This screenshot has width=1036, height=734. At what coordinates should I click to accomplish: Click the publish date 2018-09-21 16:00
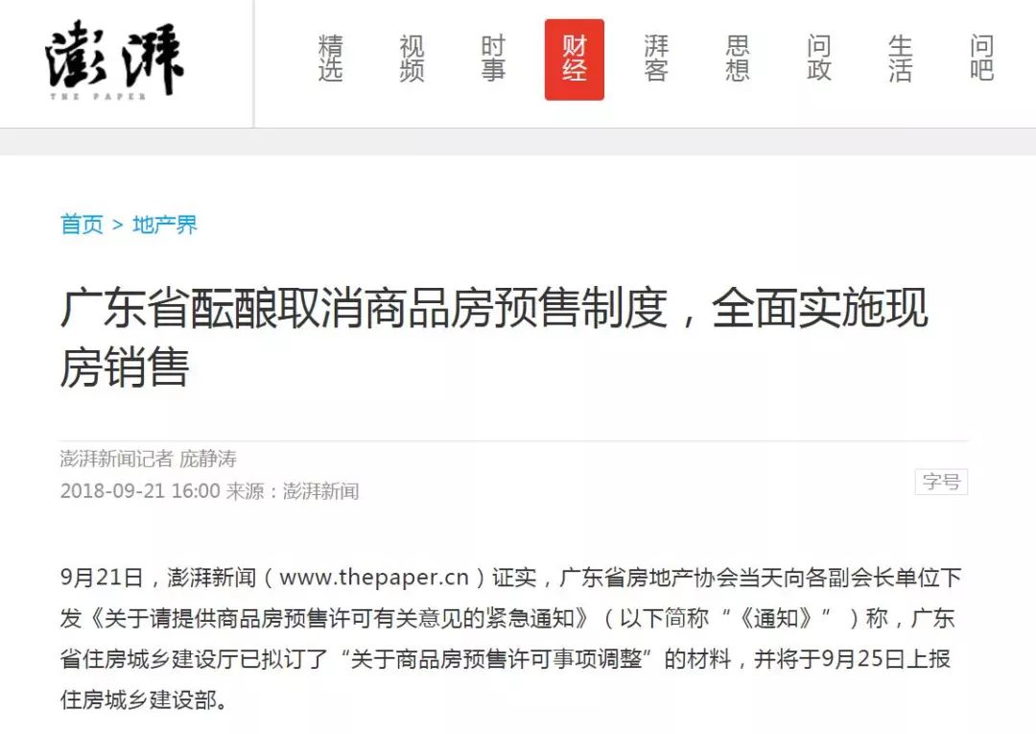tap(140, 491)
